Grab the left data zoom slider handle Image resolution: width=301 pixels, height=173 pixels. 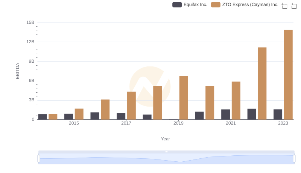[x=39, y=158]
